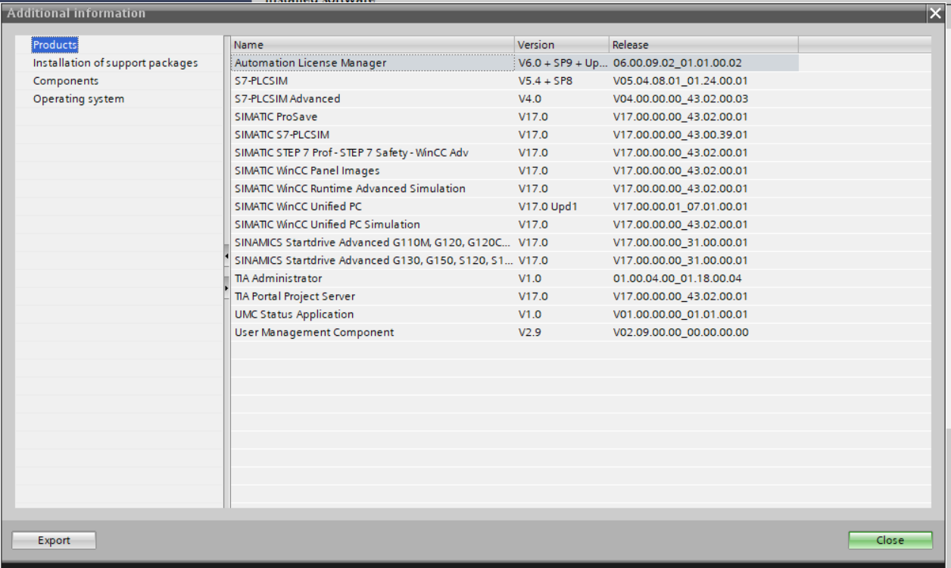Viewport: 951px width, 568px height.
Task: Click the V17.0 Upd1 version cell
Action: click(x=563, y=206)
